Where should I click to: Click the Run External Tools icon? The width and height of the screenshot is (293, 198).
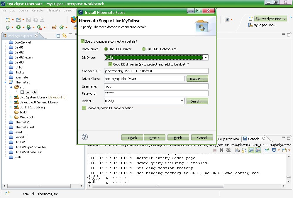click(39, 27)
